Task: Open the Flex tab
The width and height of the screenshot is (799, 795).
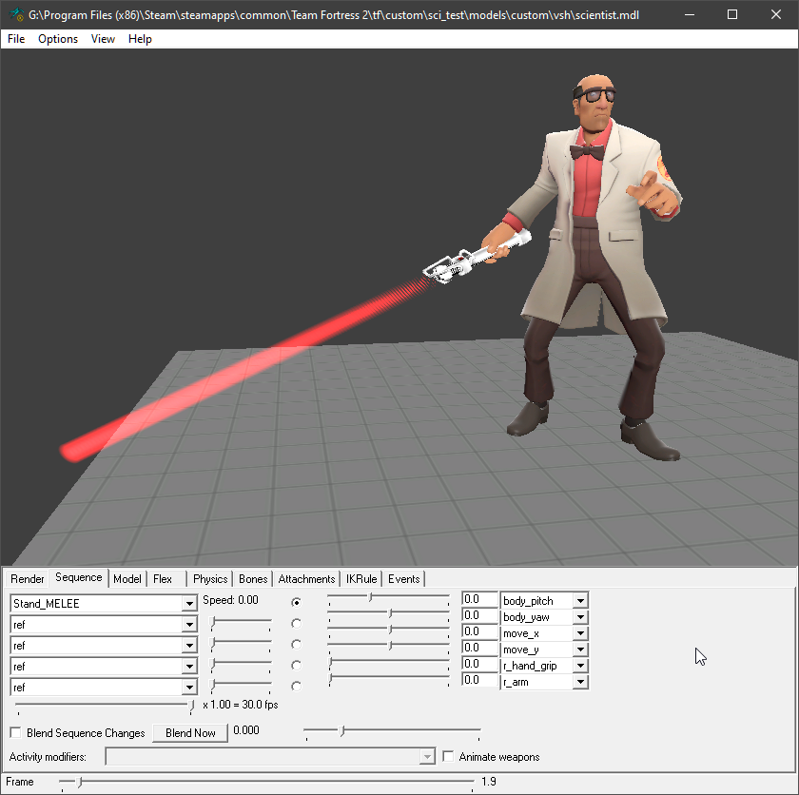Action: click(163, 579)
